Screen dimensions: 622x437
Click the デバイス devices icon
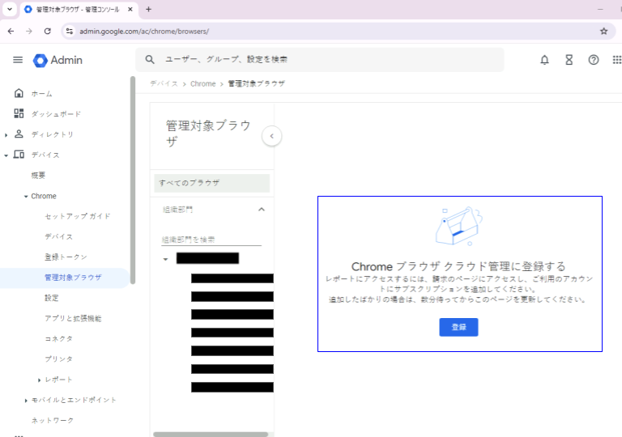(x=19, y=155)
